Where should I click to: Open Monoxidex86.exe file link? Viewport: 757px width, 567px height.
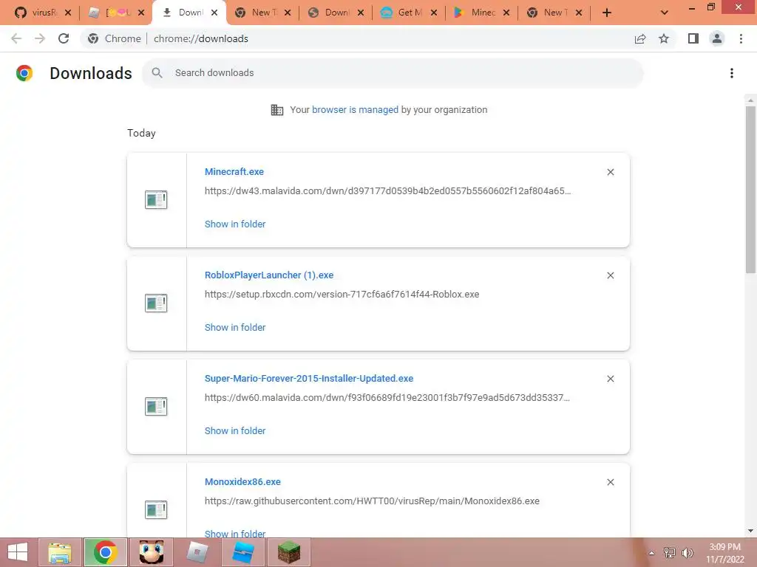pyautogui.click(x=242, y=481)
